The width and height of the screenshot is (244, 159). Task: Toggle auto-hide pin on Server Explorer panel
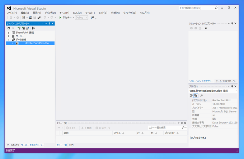click(49, 23)
